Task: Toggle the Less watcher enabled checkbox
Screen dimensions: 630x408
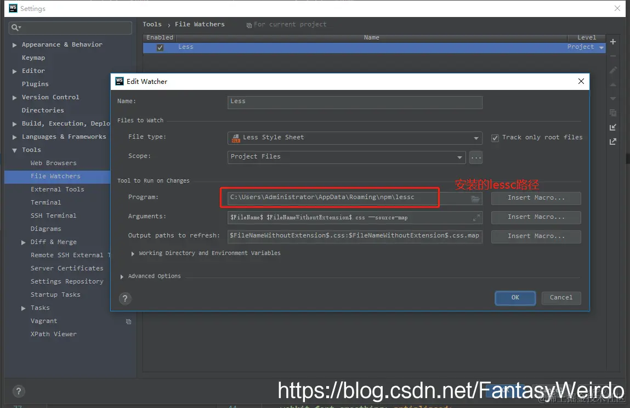Action: coord(160,47)
